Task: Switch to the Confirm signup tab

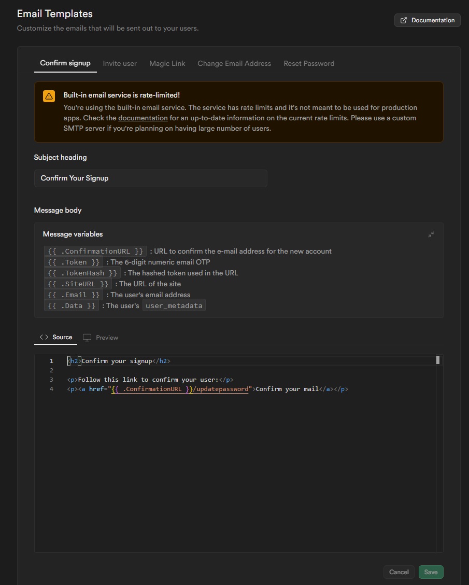Action: coord(65,63)
